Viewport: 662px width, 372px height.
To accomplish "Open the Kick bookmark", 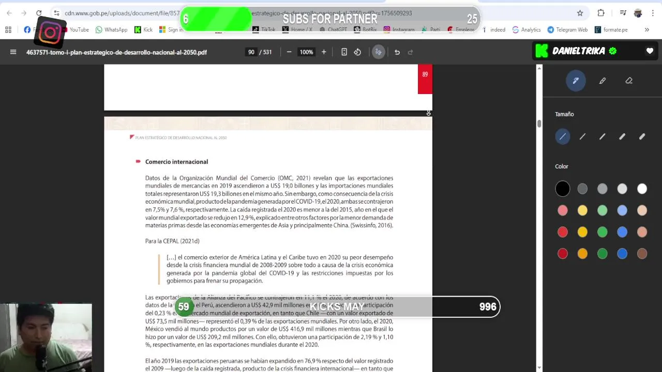I will (143, 29).
